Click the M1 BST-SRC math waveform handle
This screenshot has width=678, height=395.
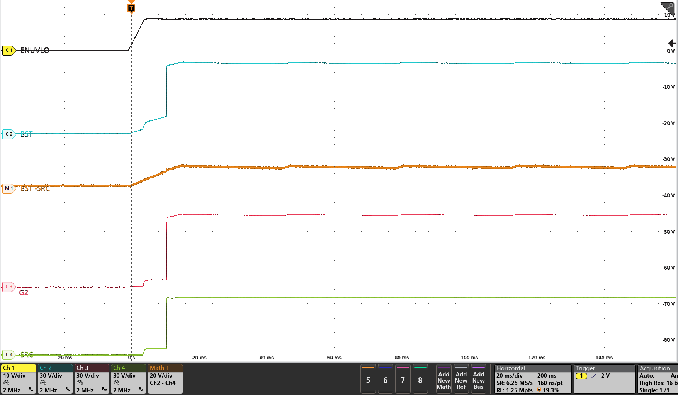pos(8,188)
